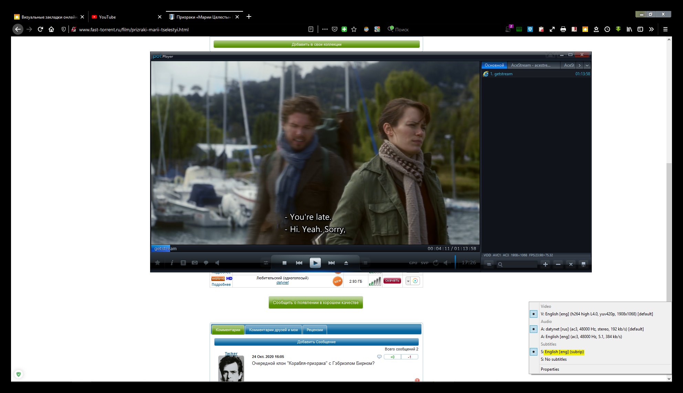
Task: Click the speaker audio icon on the player's left
Action: pos(217,263)
